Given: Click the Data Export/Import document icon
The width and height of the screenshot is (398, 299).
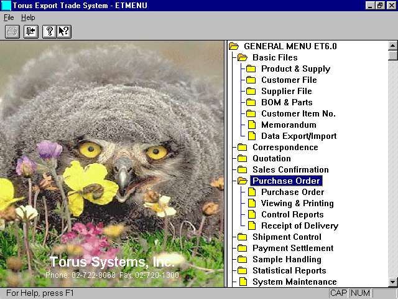Looking at the screenshot, I should [x=252, y=136].
